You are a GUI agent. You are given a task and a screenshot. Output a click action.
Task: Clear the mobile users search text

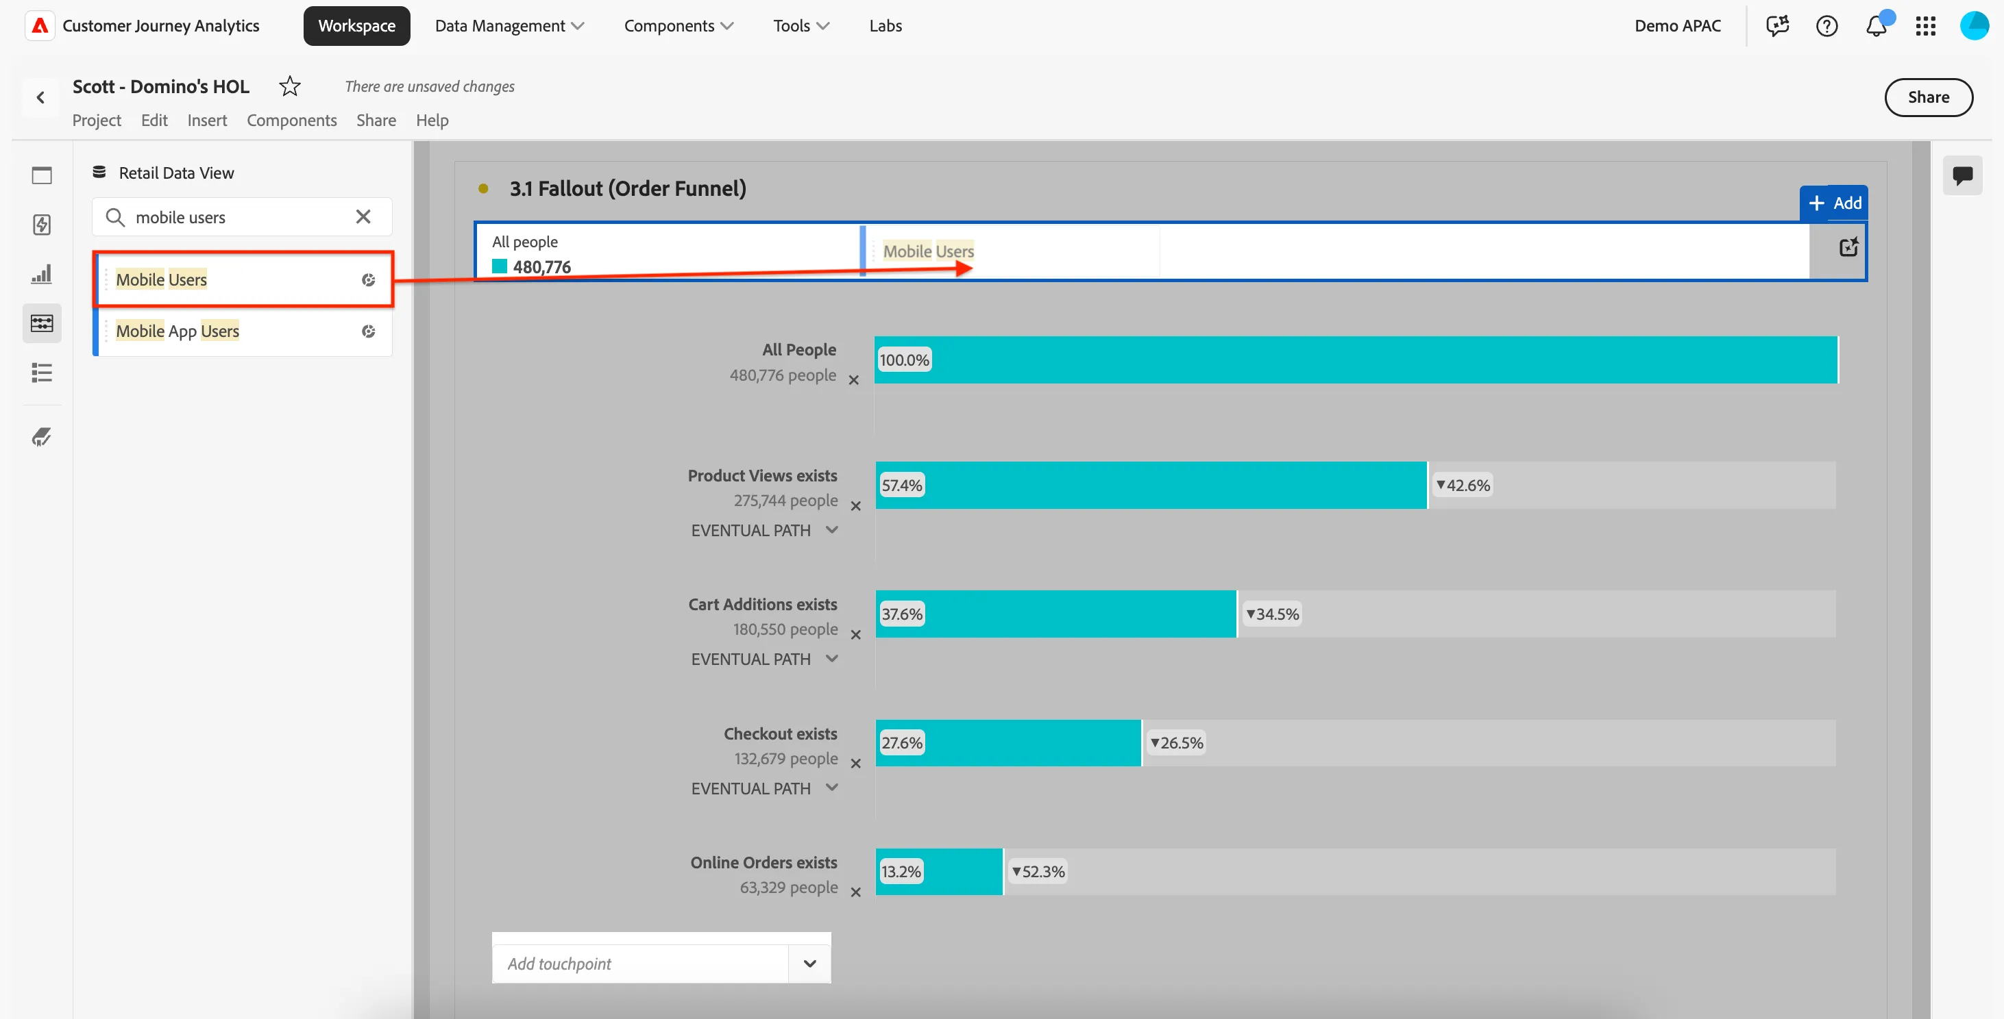363,217
